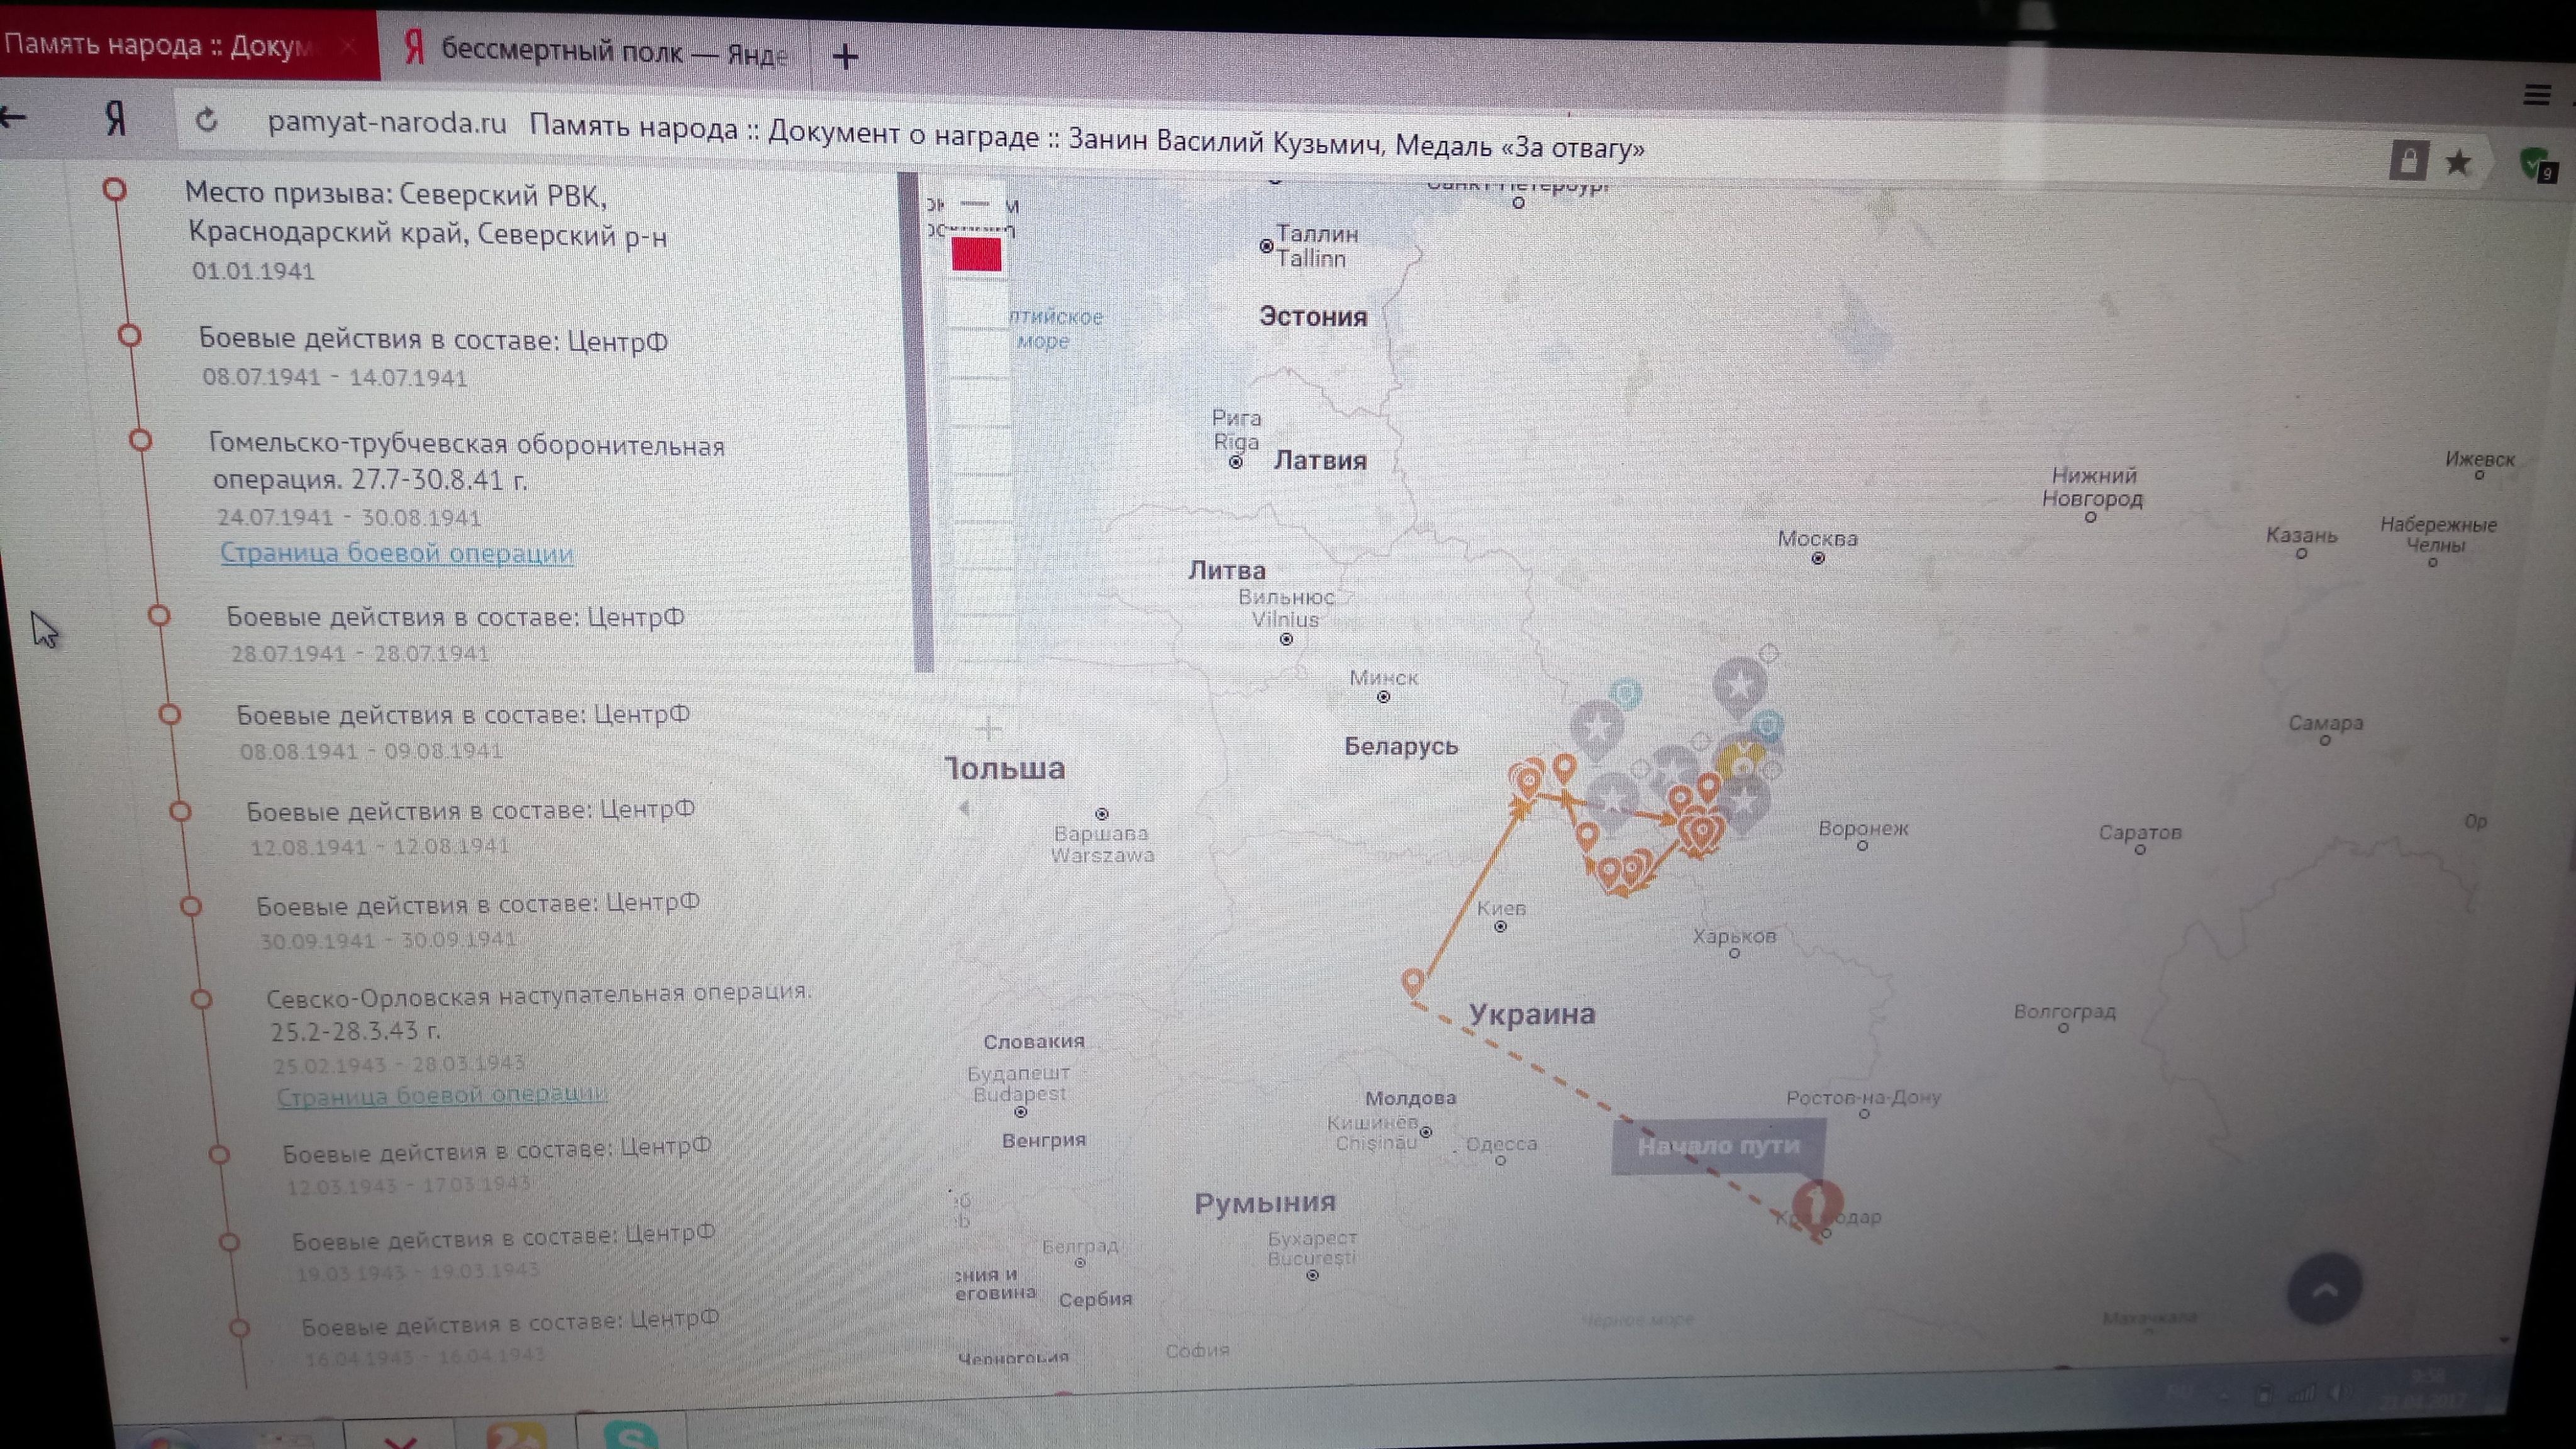The height and width of the screenshot is (1449, 2576).
Task: Collapse map panel with small left arrow
Action: (964, 808)
